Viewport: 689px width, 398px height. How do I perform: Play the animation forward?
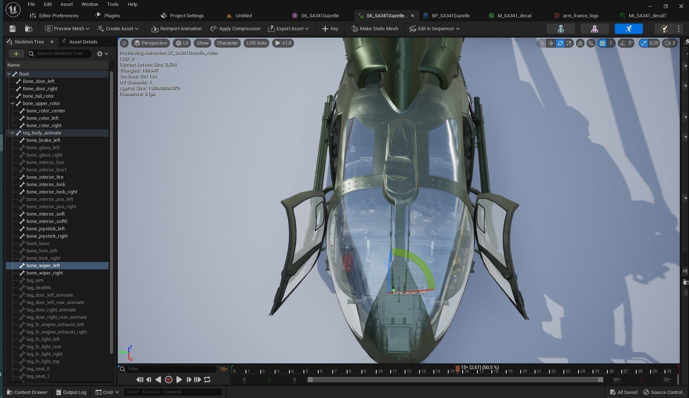(179, 380)
